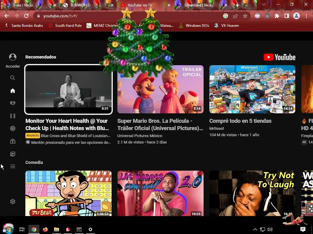Viewport: 313px width, 234px height.
Task: Open the YouTube TV search icon
Action: [x=13, y=78]
